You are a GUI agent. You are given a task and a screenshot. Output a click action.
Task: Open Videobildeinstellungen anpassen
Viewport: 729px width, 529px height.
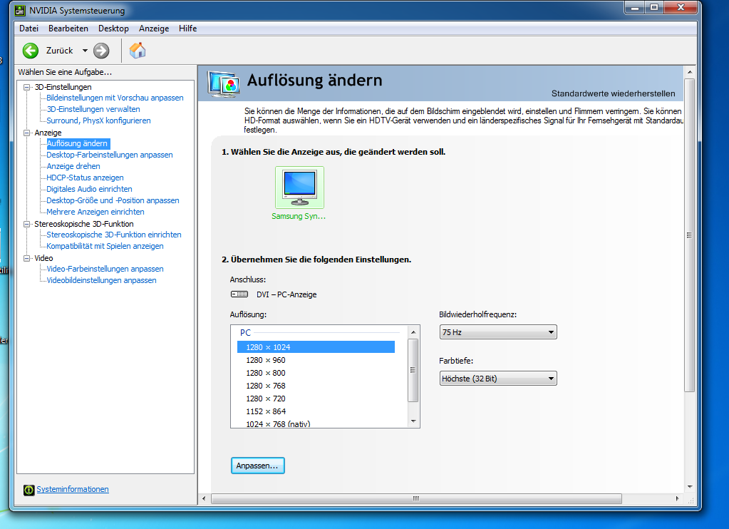(101, 280)
